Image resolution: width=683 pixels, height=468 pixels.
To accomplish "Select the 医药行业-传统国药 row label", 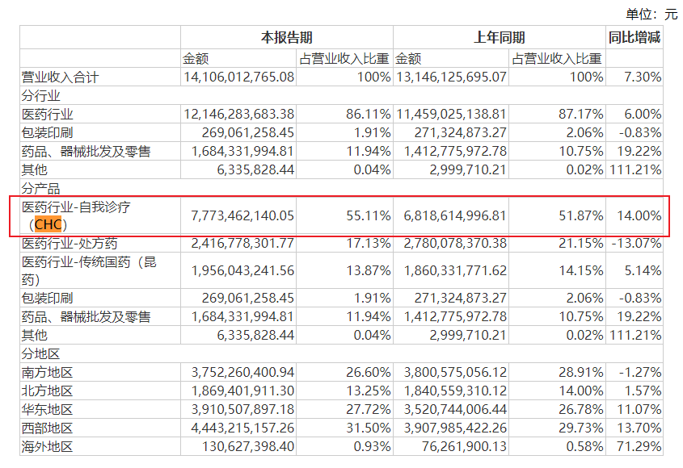I will 89,270.
